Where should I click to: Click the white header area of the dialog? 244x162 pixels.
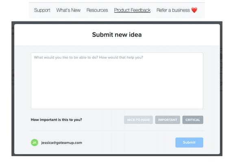coord(117,35)
